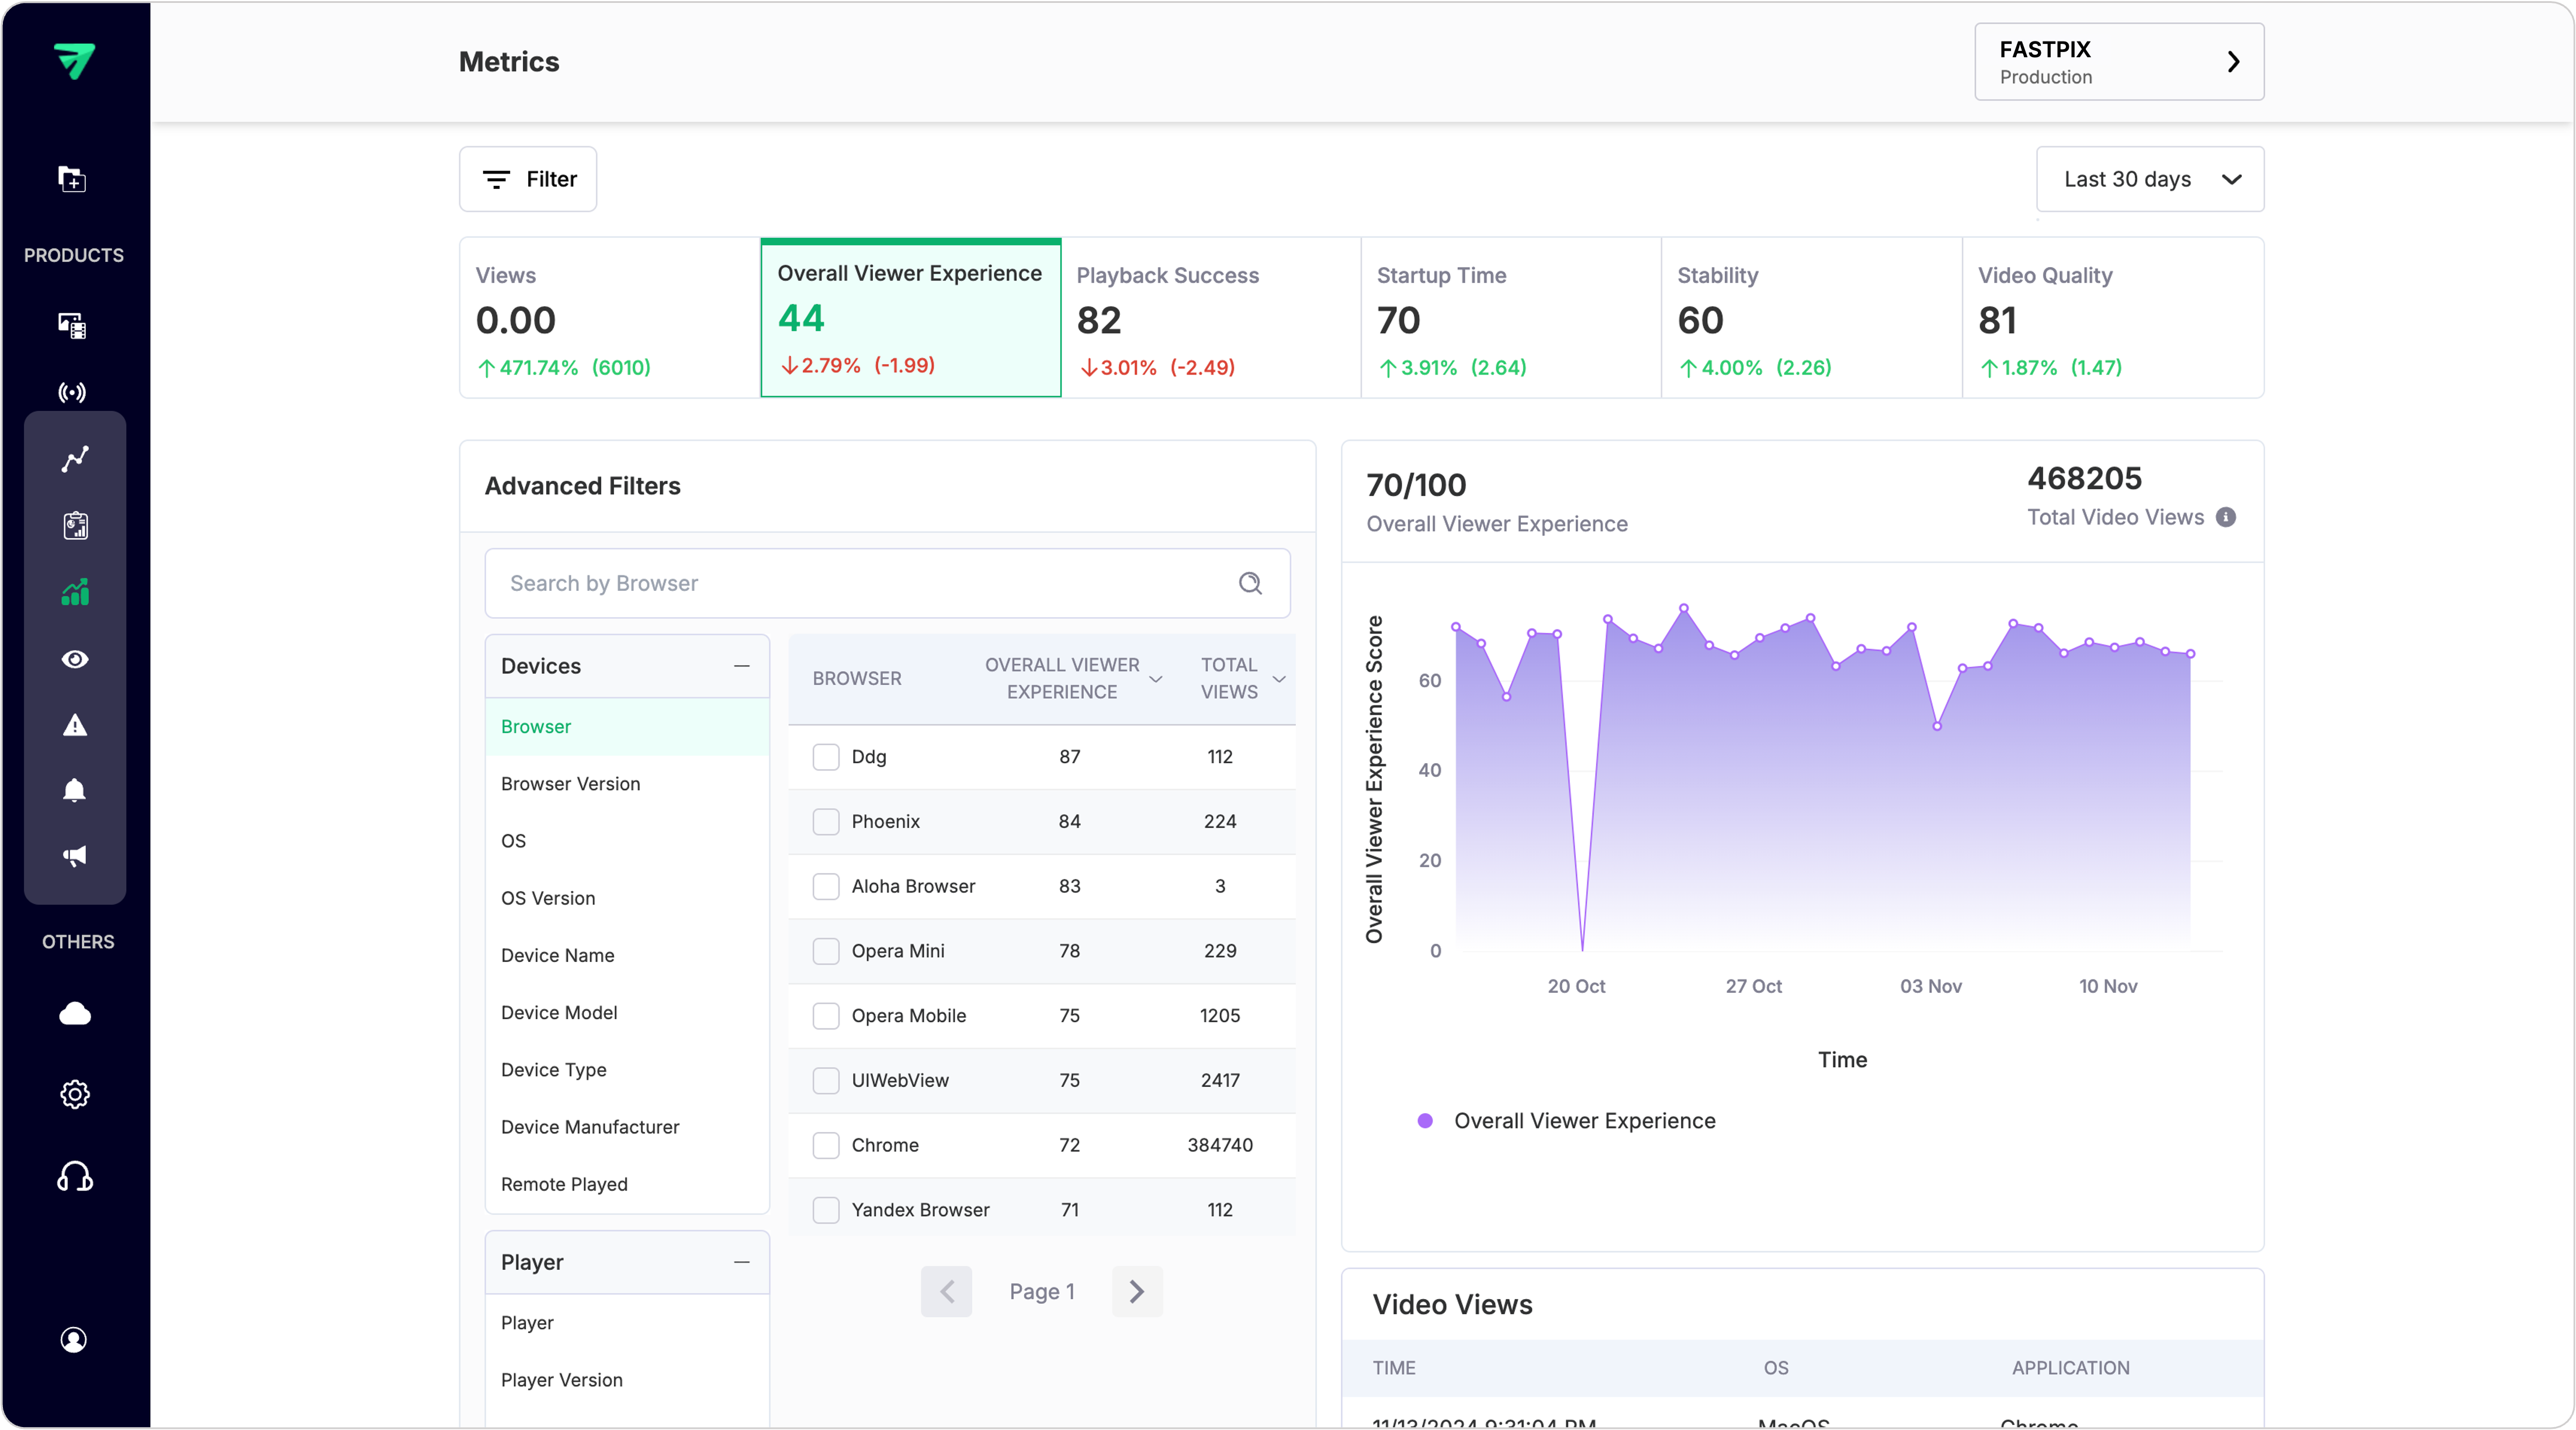
Task: Click the green bar chart metrics icon
Action: pyautogui.click(x=75, y=592)
